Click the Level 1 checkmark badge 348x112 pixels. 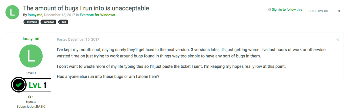point(19,85)
